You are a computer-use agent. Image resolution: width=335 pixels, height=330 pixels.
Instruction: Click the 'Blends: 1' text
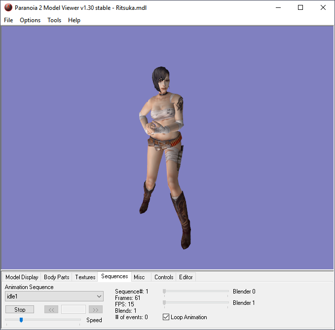(x=126, y=311)
